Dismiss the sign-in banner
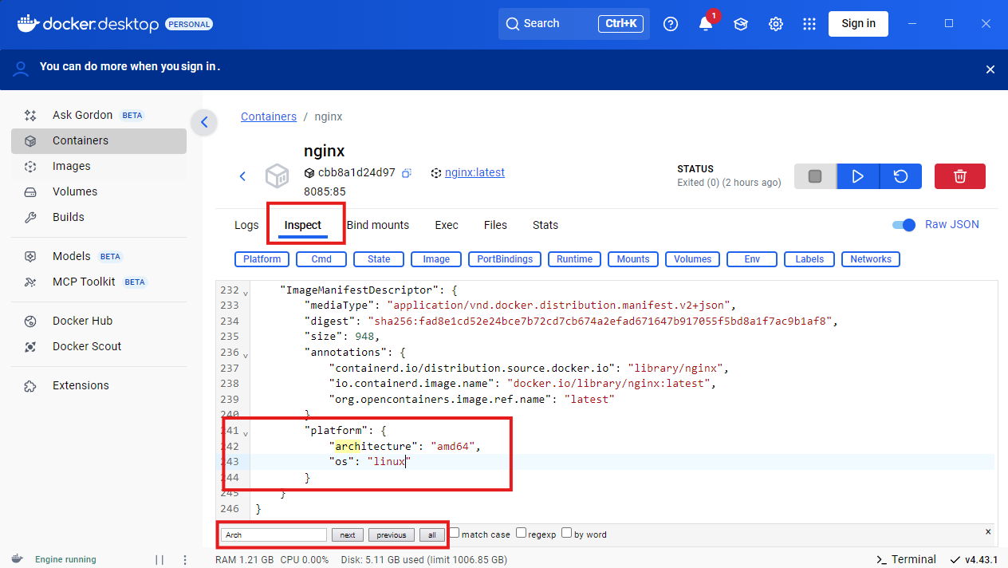The height and width of the screenshot is (568, 1008). point(990,69)
